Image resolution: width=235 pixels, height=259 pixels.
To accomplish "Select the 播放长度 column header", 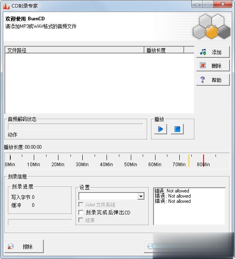I will [164, 50].
